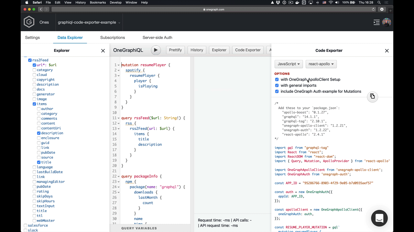Copy the generated code to clipboard
Viewport: 414px width, 232px height.
(372, 96)
